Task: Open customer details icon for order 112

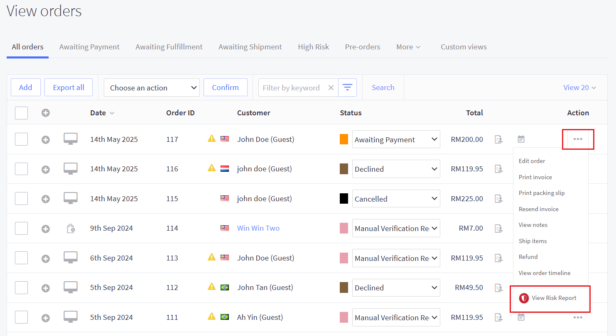Action: pos(499,287)
